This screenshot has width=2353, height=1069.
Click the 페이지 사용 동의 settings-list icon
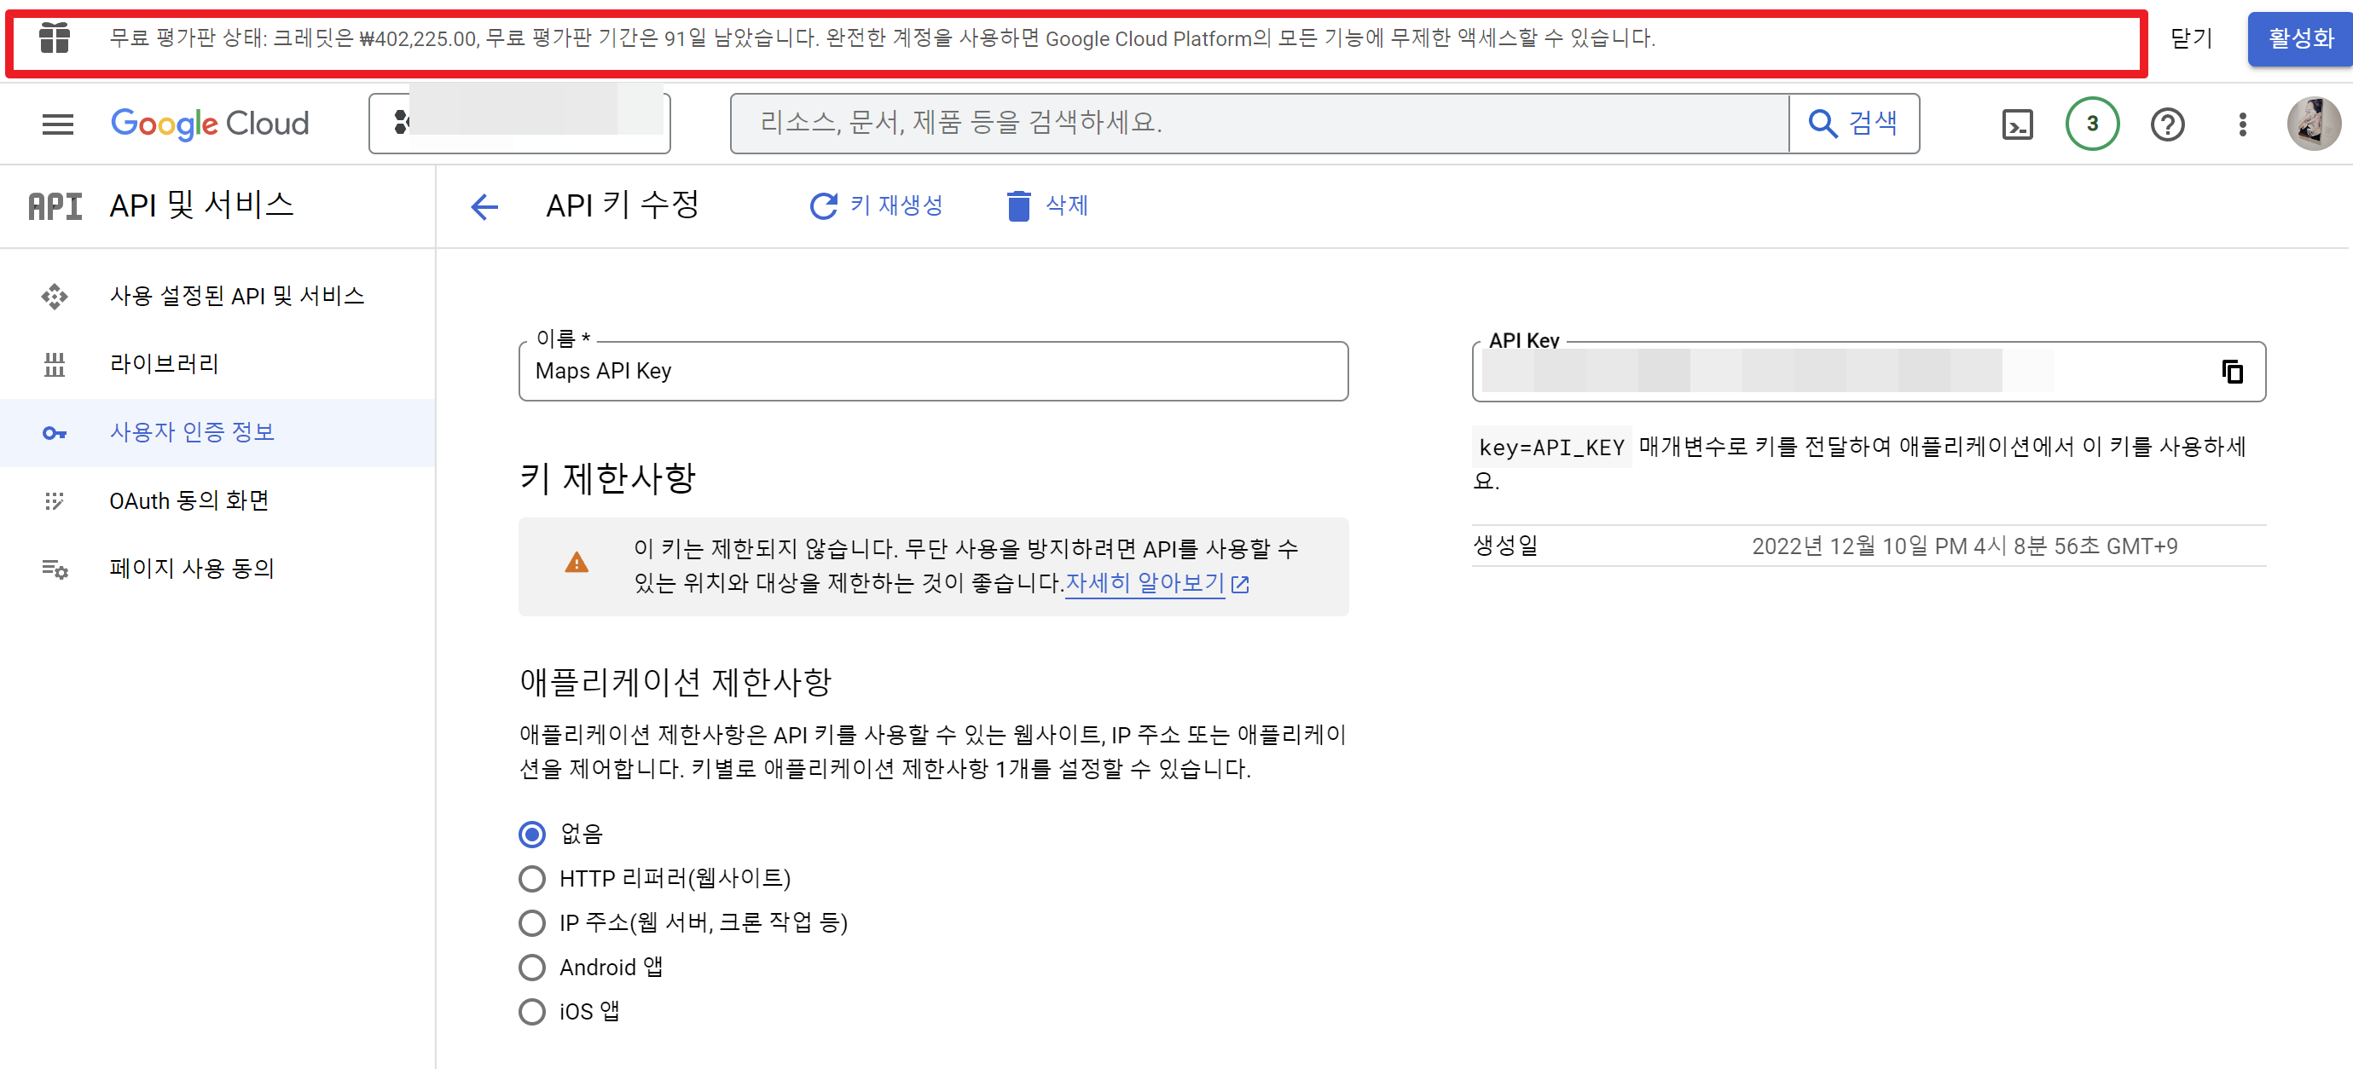point(55,569)
